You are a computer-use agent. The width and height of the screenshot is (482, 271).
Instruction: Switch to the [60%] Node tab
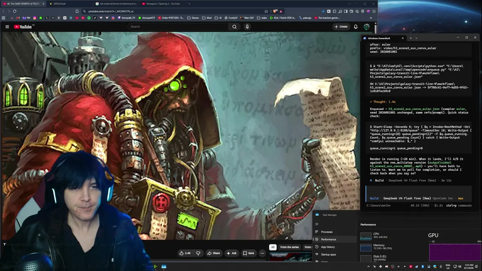pos(70,4)
